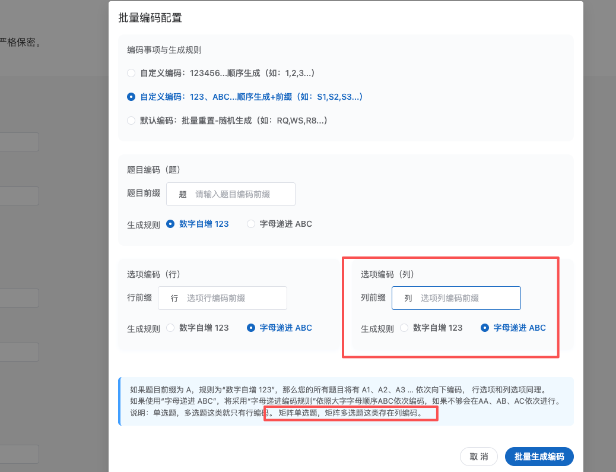The height and width of the screenshot is (472, 616).
Task: Click the 取消 cancel button
Action: pyautogui.click(x=478, y=457)
